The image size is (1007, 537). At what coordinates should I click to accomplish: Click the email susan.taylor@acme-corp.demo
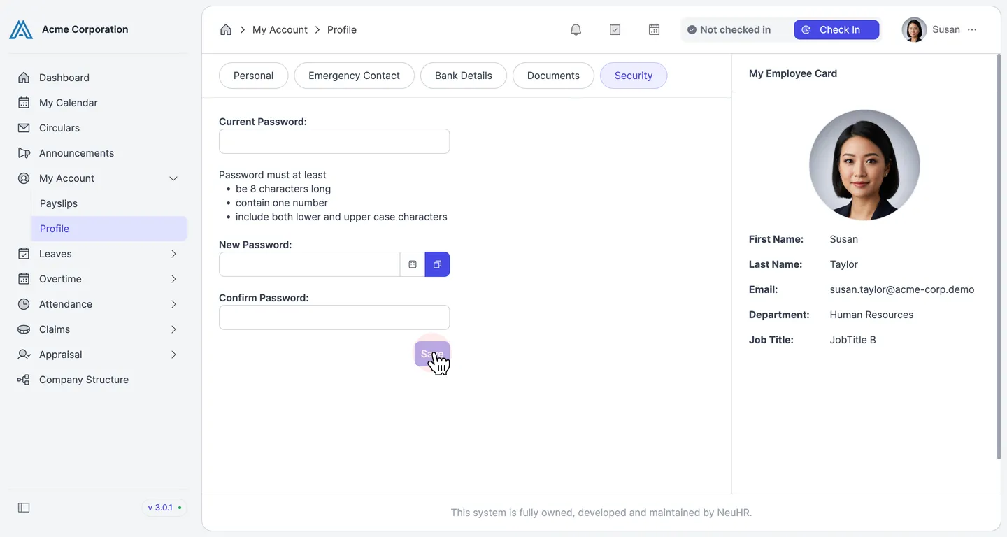tap(901, 289)
